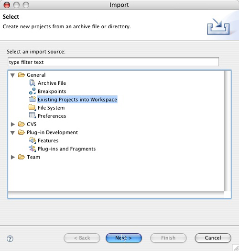239x251 pixels.
Task: Click the File System folder icon
Action: 33,107
